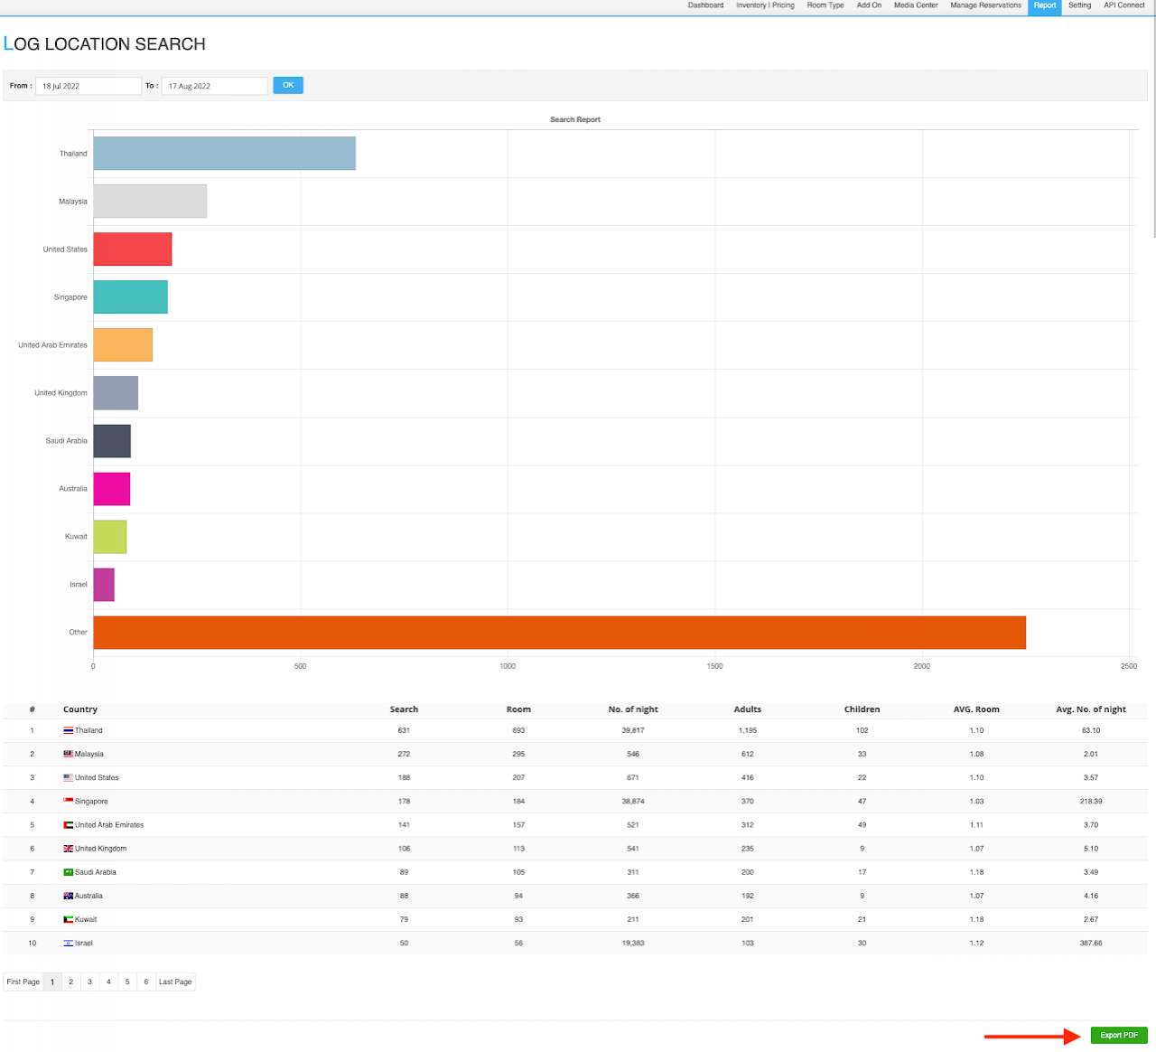The height and width of the screenshot is (1052, 1156).
Task: Open the API Connect menu item
Action: point(1123,5)
